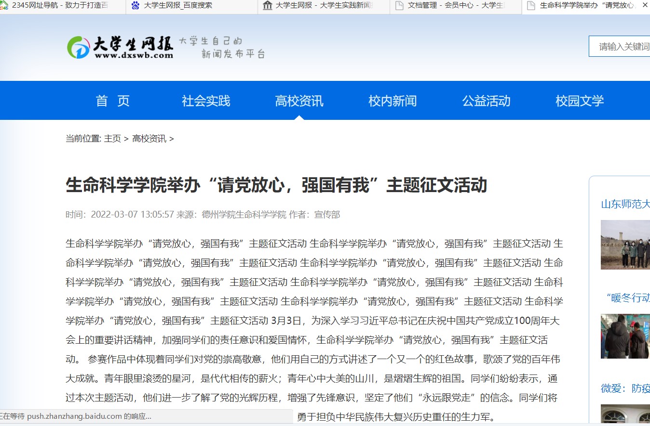The image size is (650, 426).
Task: Click the 大学生网报 globe logo
Action: pyautogui.click(x=78, y=47)
